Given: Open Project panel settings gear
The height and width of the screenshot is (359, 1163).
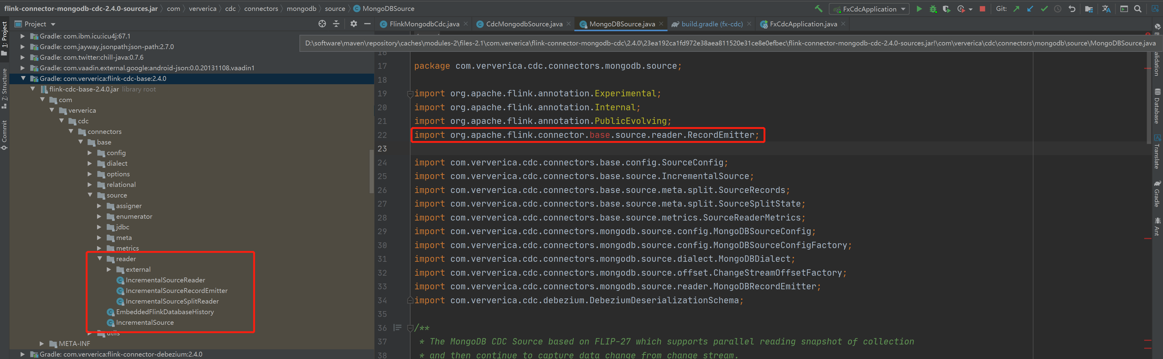Looking at the screenshot, I should pyautogui.click(x=353, y=24).
